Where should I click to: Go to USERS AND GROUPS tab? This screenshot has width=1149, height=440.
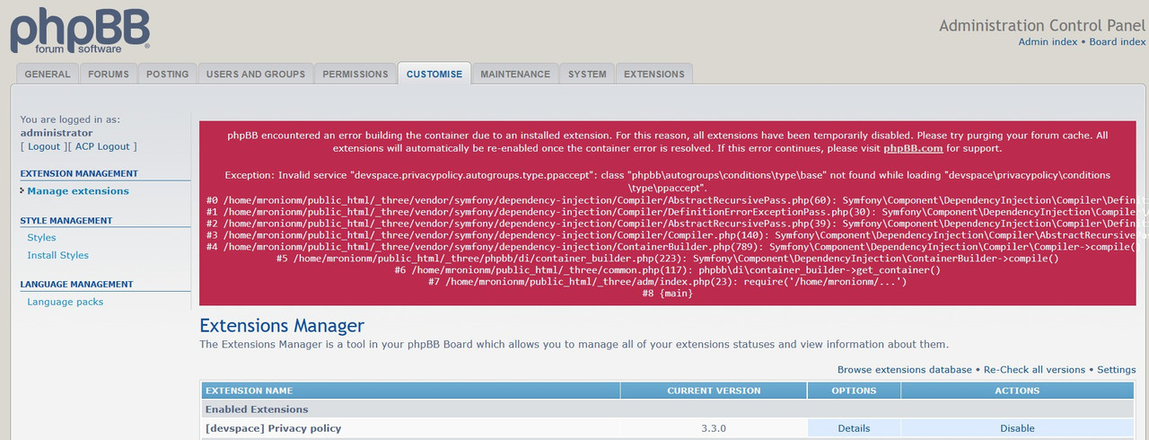[256, 74]
